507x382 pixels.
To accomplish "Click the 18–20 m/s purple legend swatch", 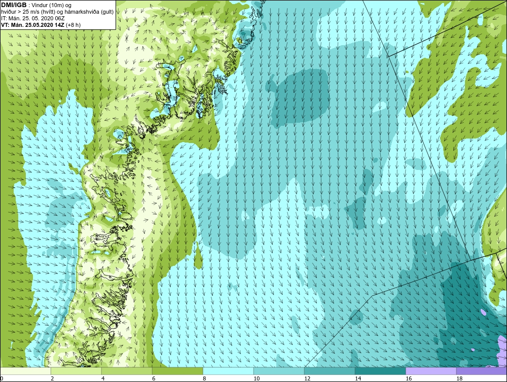I will point(482,371).
